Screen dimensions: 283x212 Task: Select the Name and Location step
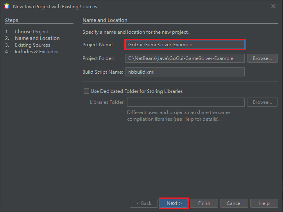pos(37,38)
